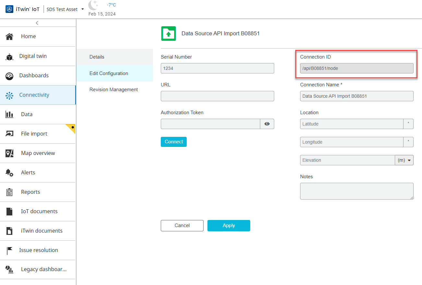Show the Authorization Token with eye icon
The height and width of the screenshot is (285, 422).
(267, 124)
